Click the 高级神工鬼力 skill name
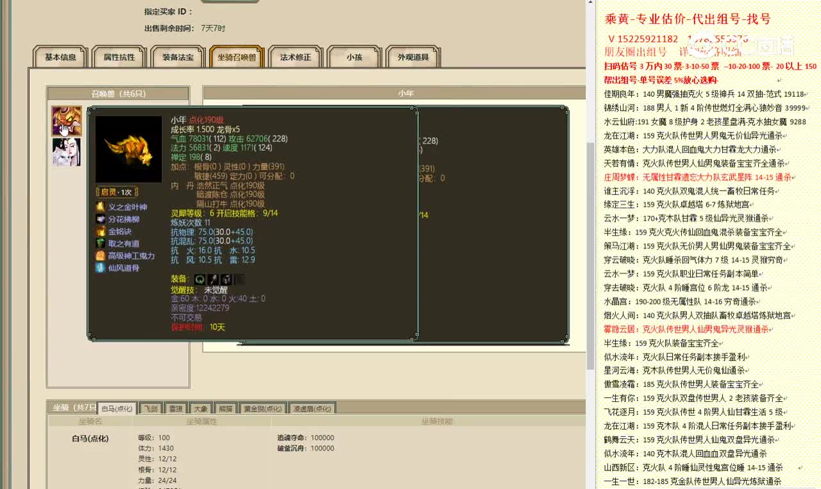This screenshot has width=821, height=489. tap(131, 255)
